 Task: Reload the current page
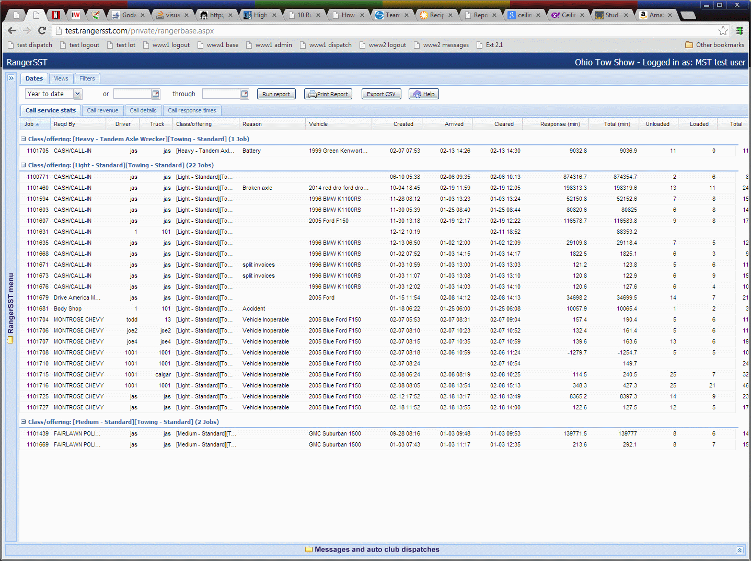coord(42,31)
